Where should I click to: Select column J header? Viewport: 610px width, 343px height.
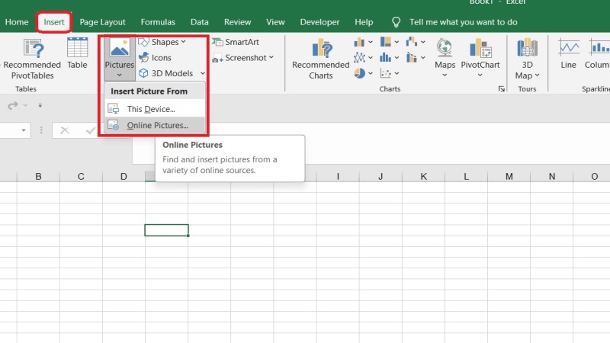(x=380, y=177)
